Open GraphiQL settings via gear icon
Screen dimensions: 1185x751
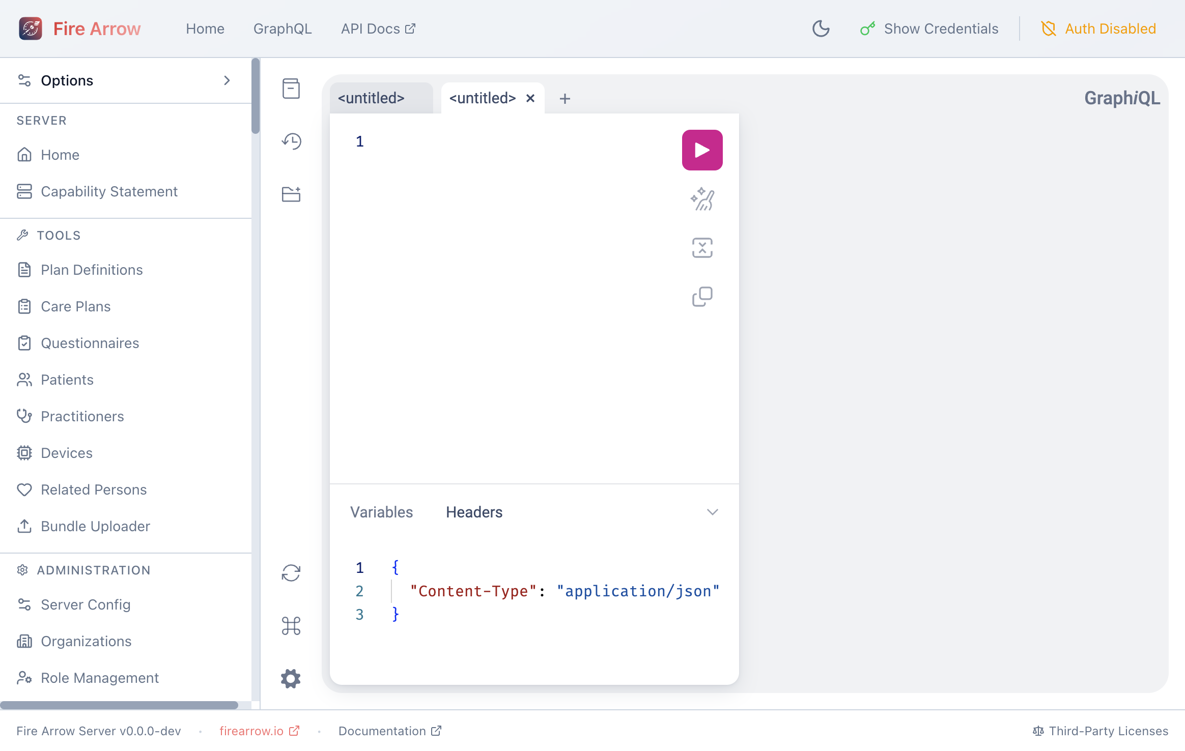pyautogui.click(x=291, y=679)
